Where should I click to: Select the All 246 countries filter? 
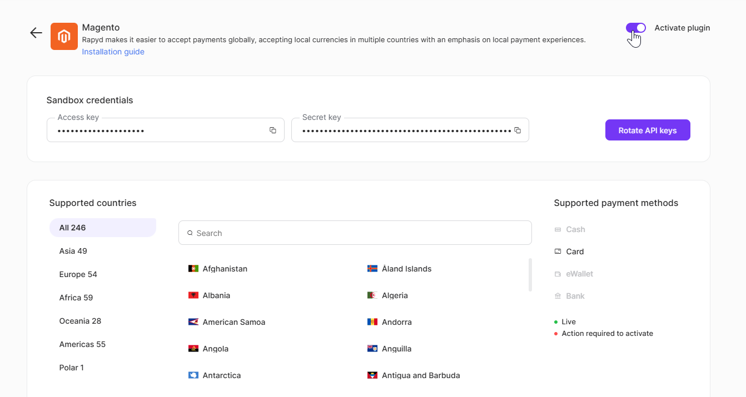[103, 228]
